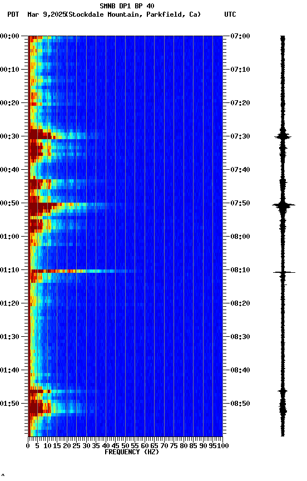The image size is (307, 481).
Task: Click the '07:50' UTC time label
Action: point(240,203)
